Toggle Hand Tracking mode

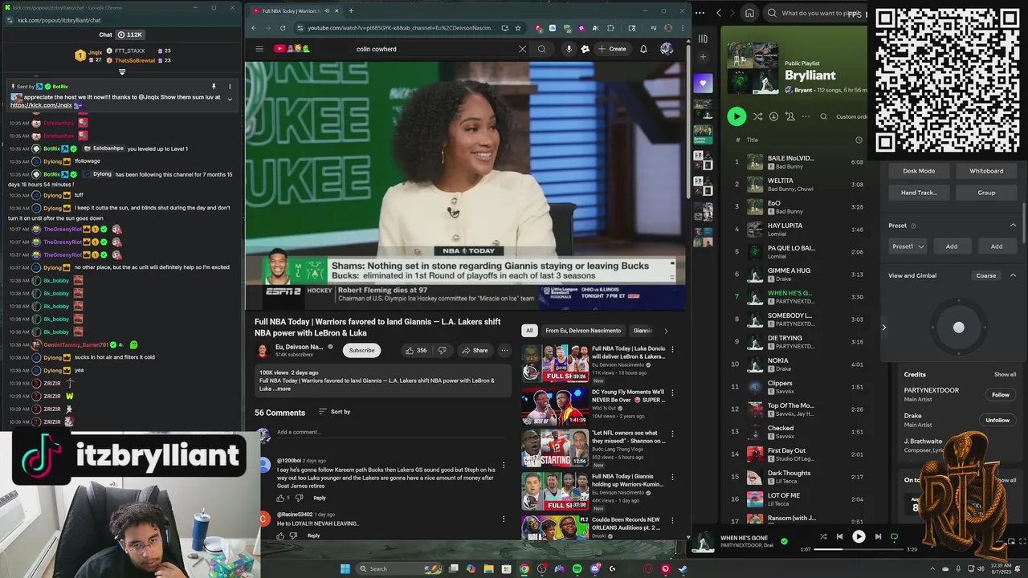(919, 193)
